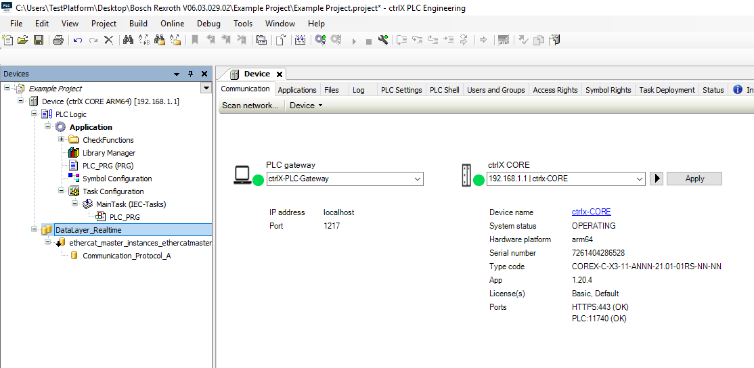Select Communication_Protocol_A in the device tree
This screenshot has height=368, width=754.
point(127,256)
